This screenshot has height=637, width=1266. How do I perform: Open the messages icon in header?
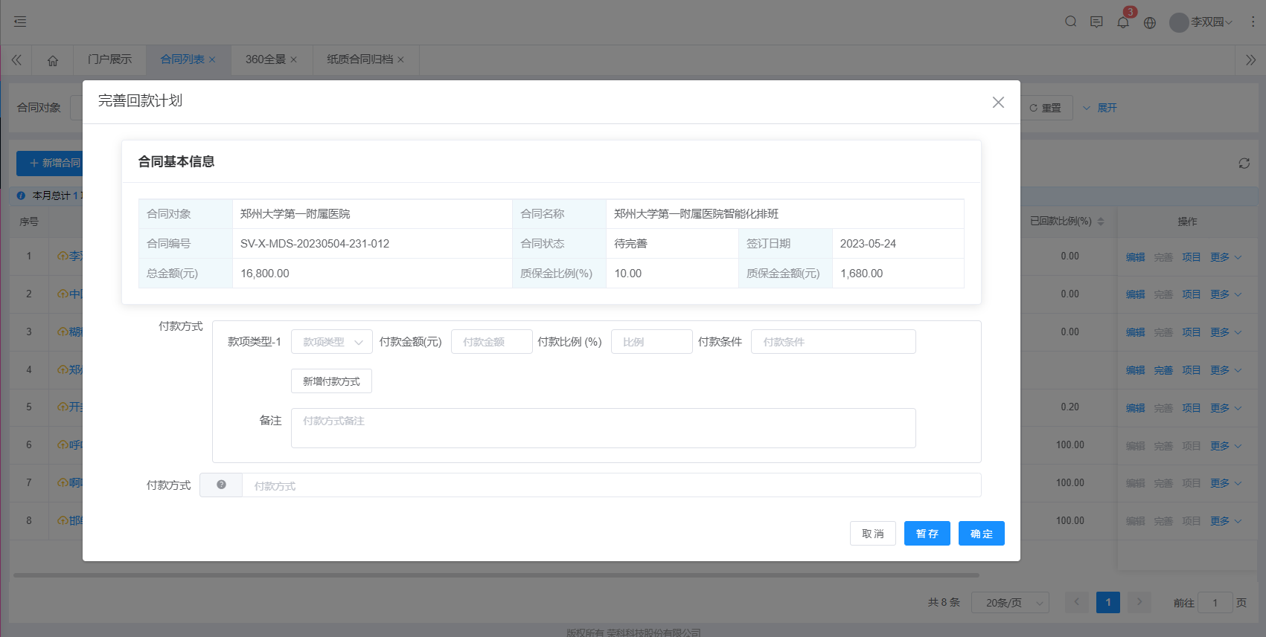(1096, 22)
